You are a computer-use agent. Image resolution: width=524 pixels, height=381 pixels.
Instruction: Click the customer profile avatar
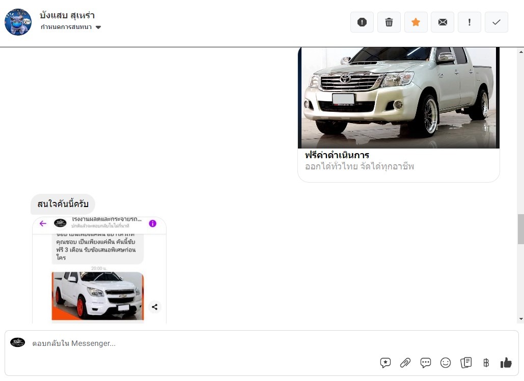click(x=18, y=22)
